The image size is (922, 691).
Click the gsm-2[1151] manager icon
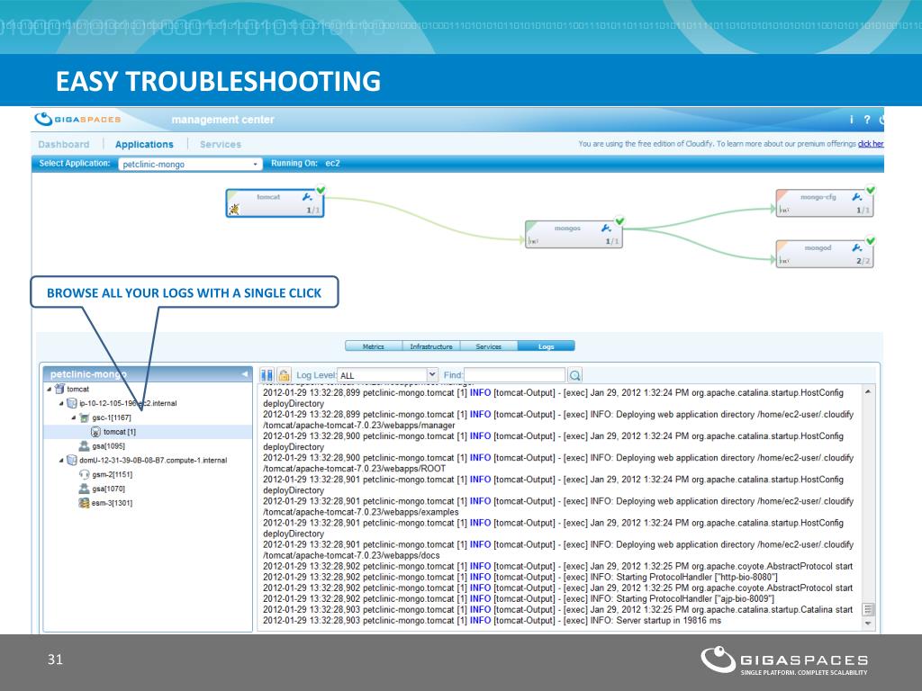pos(84,474)
